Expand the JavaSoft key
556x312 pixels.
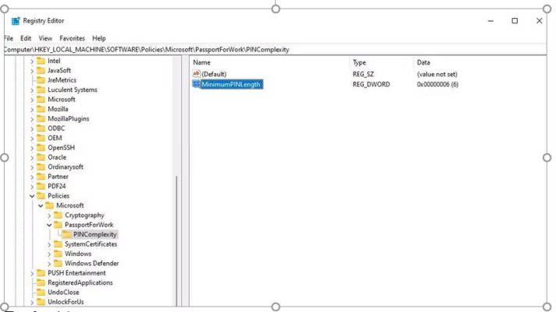(32, 71)
